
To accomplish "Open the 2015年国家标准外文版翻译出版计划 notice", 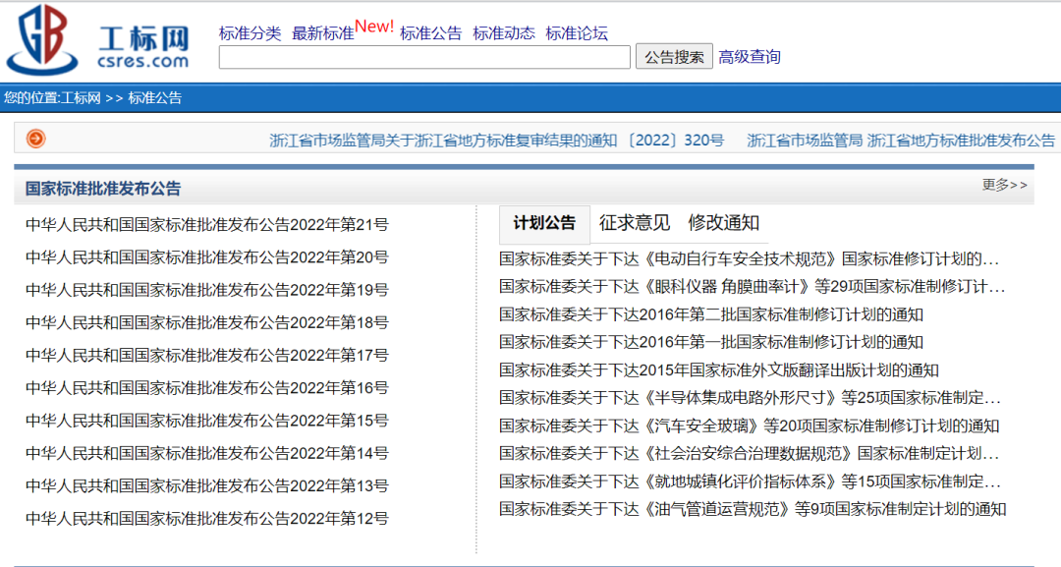I will (719, 370).
